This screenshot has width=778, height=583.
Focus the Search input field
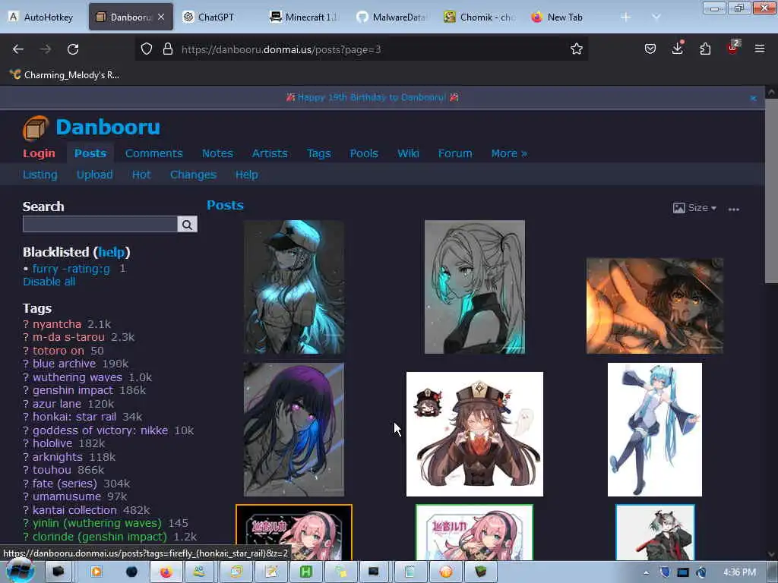pos(100,225)
